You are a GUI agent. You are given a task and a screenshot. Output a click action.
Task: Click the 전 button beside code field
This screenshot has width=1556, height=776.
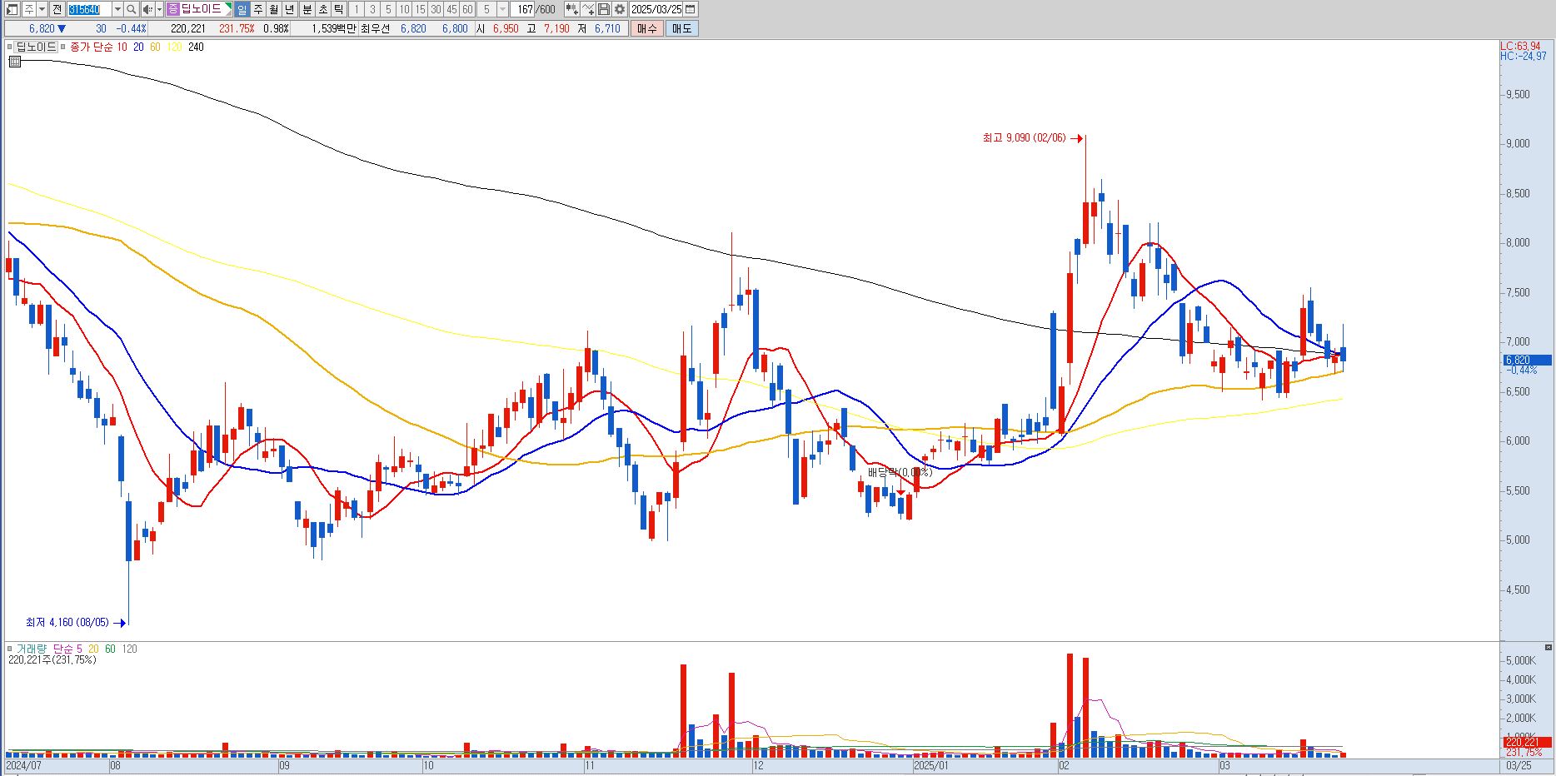[57, 9]
